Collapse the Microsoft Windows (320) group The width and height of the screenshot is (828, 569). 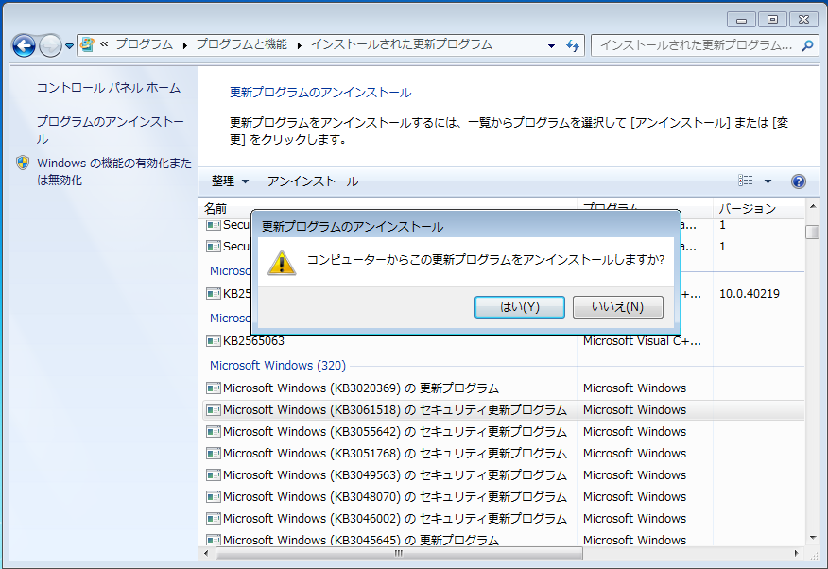[278, 365]
